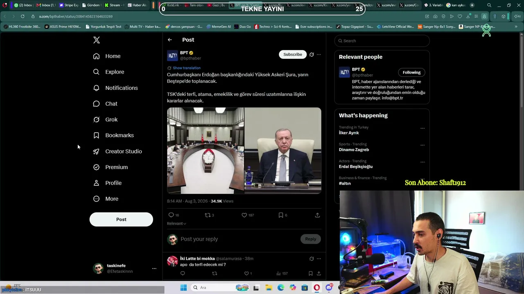
Task: Click the Reply button beside the reply field
Action: (310, 239)
